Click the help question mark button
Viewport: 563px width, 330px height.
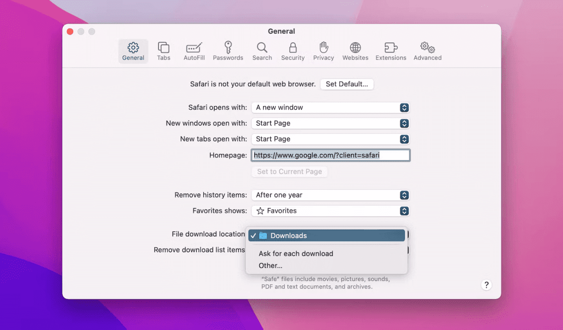coord(486,285)
